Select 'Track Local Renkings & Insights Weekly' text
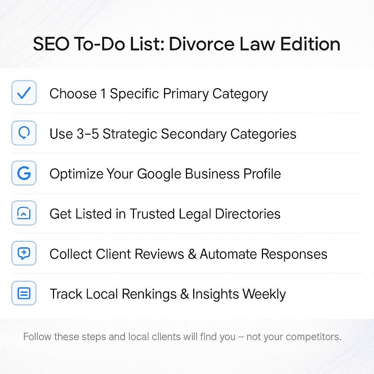The image size is (374, 374). coord(168,294)
